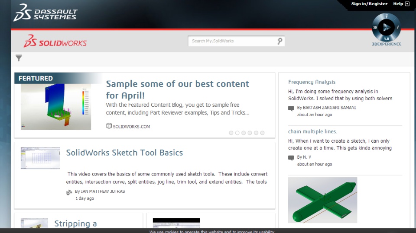Click the 3DEXPERIENCE compass play button
This screenshot has width=416, height=233.
[x=386, y=27]
